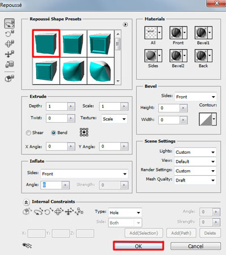The height and width of the screenshot is (255, 226).
Task: Collapse the Internal Constraints section
Action: click(x=26, y=202)
